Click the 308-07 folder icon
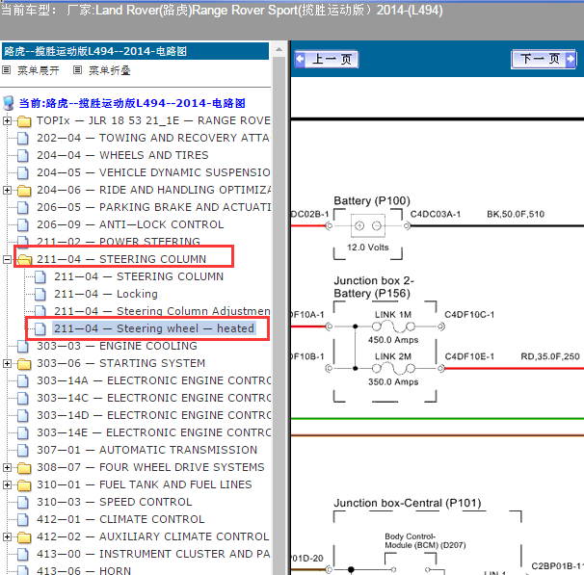 click(x=24, y=467)
